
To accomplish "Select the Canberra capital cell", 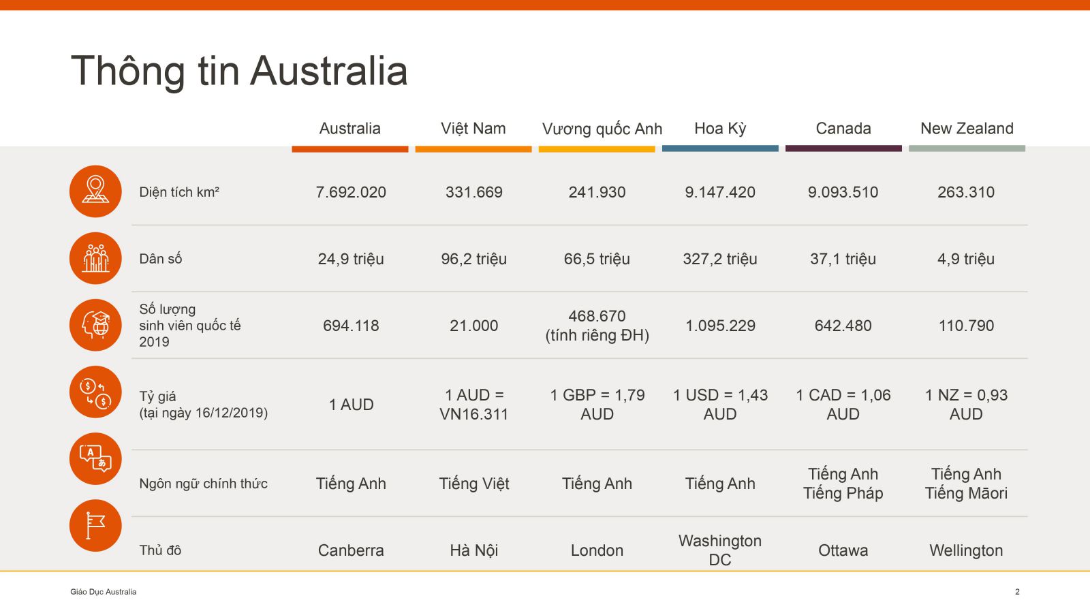I will tap(351, 550).
